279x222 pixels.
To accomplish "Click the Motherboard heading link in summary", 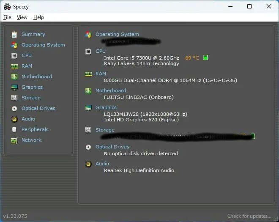I will tap(111, 90).
